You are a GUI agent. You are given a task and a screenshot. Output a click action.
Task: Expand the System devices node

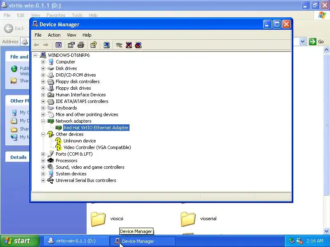click(x=43, y=174)
